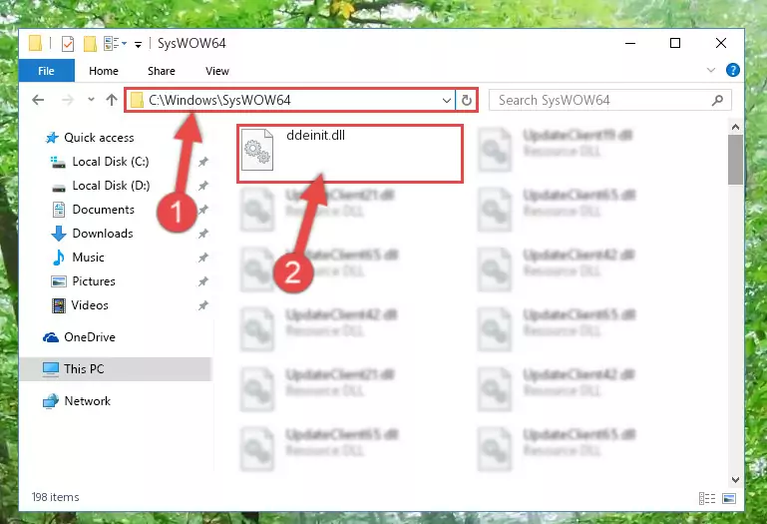Switch to the Home ribbon tab

[103, 71]
